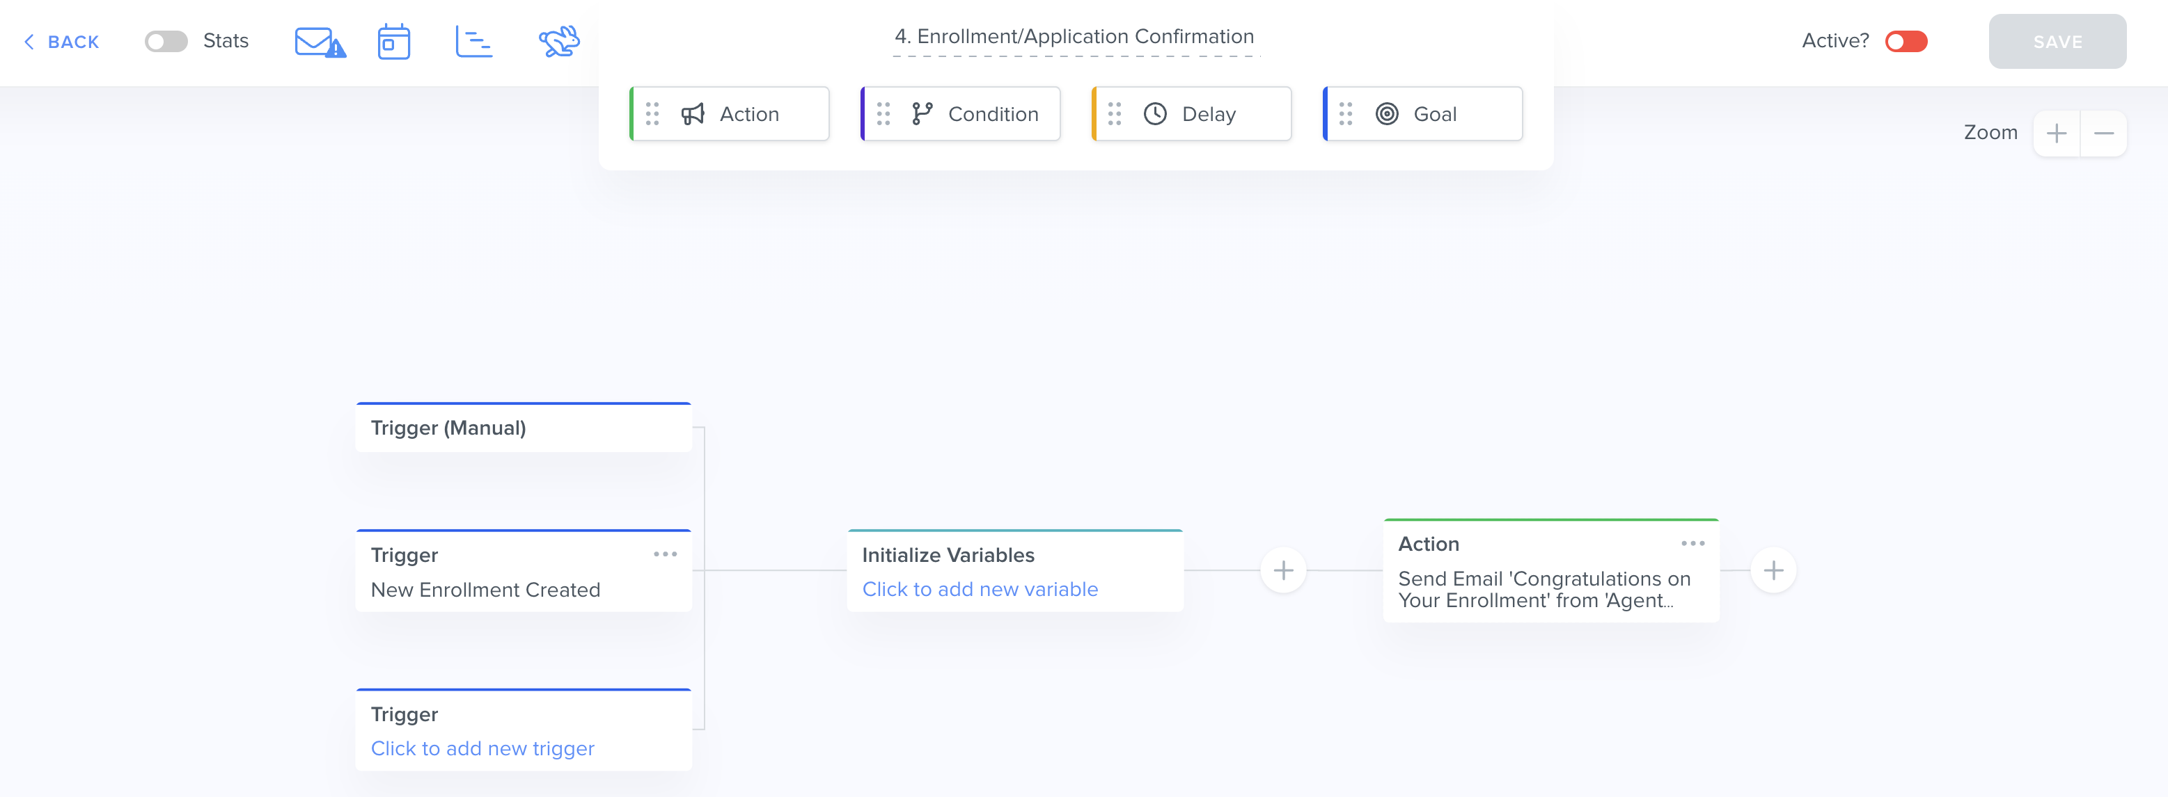This screenshot has width=2168, height=797.
Task: Click the rabbit icon in toolbar
Action: (559, 42)
